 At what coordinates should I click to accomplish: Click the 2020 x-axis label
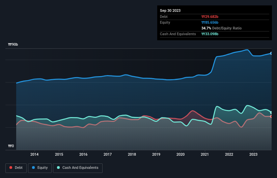(181, 154)
